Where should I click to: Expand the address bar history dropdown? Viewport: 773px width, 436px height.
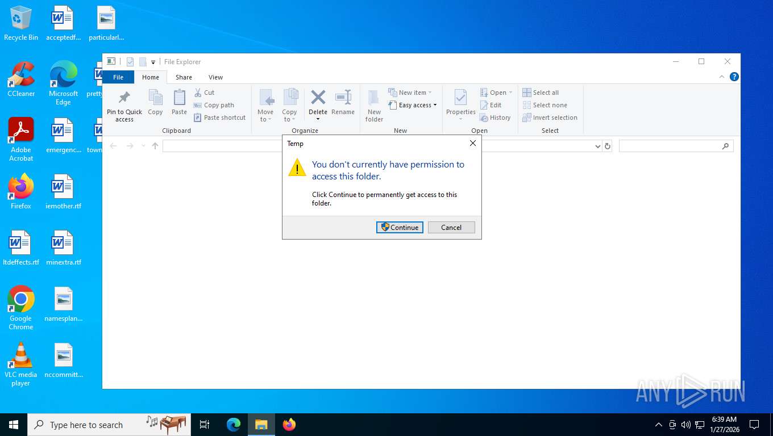597,146
